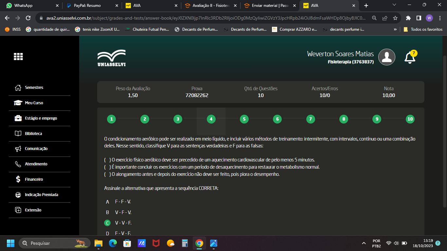Open the Financeiro sidebar link
The height and width of the screenshot is (251, 447).
point(34,179)
